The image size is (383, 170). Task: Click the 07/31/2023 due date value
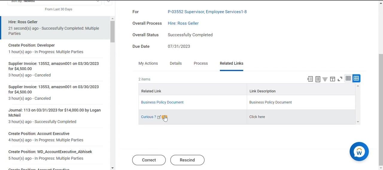(179, 46)
